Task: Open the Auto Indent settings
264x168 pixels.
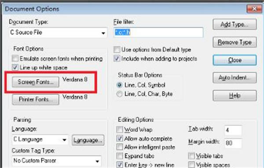Action: pyautogui.click(x=235, y=78)
